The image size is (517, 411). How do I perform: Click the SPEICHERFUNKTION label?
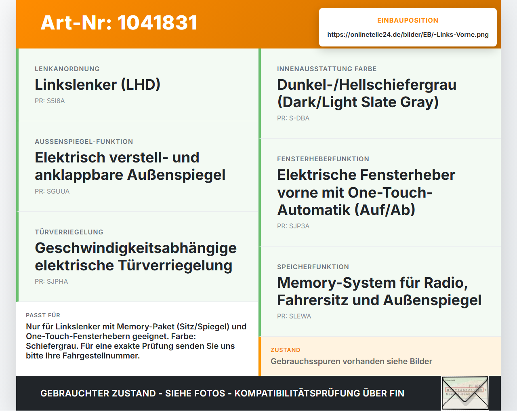coord(313,267)
